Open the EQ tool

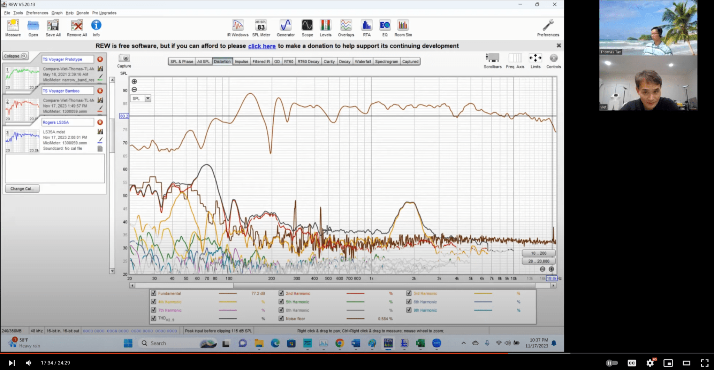point(385,28)
